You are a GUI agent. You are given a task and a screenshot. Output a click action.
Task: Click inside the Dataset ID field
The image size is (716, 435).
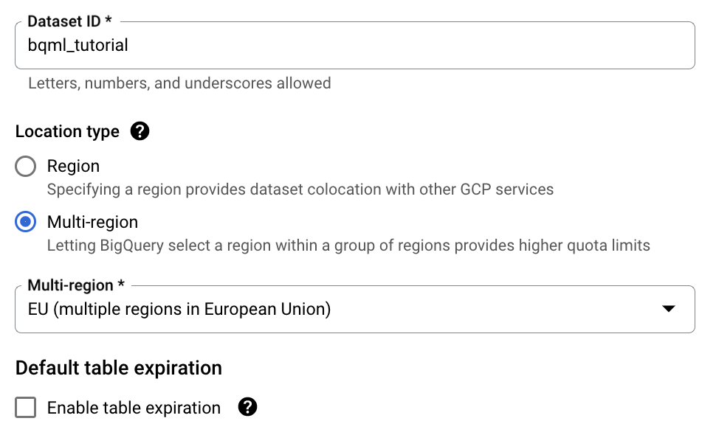click(354, 45)
